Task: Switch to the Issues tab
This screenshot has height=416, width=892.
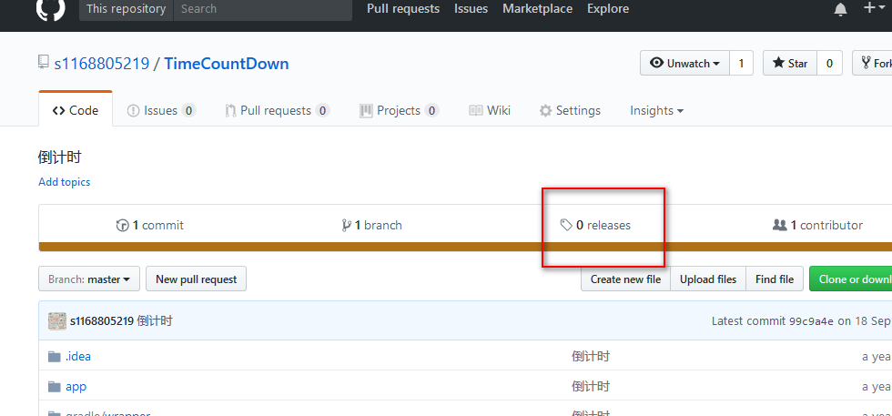Action: (x=162, y=110)
